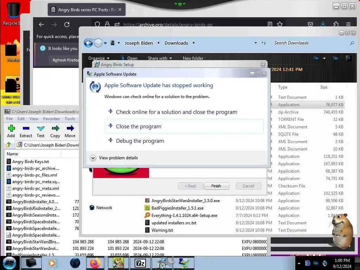Open View menu in 7-Zip
360x270 pixels.
(x=34, y=119)
